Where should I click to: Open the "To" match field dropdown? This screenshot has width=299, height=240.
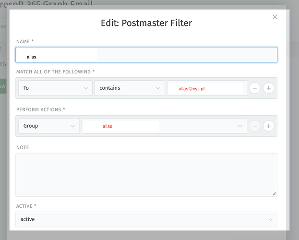[x=56, y=88]
